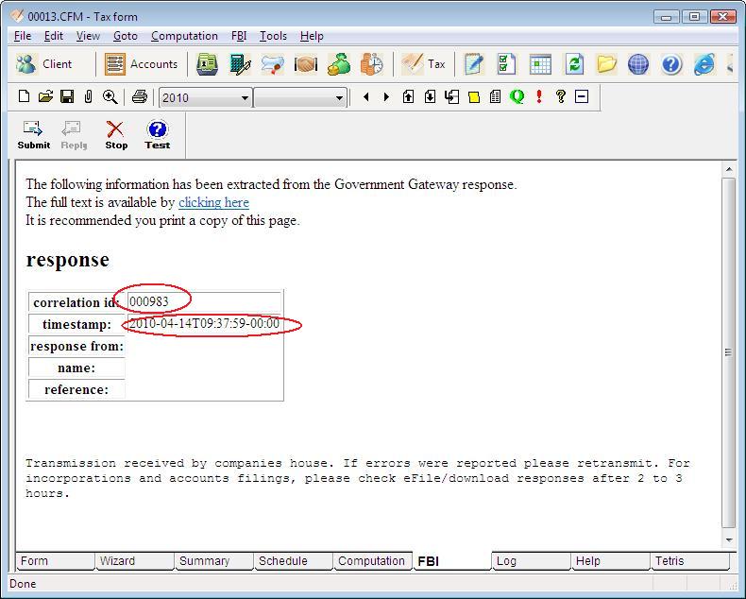Open the Client toolbar button
Screen dimensions: 746x599
[44, 64]
